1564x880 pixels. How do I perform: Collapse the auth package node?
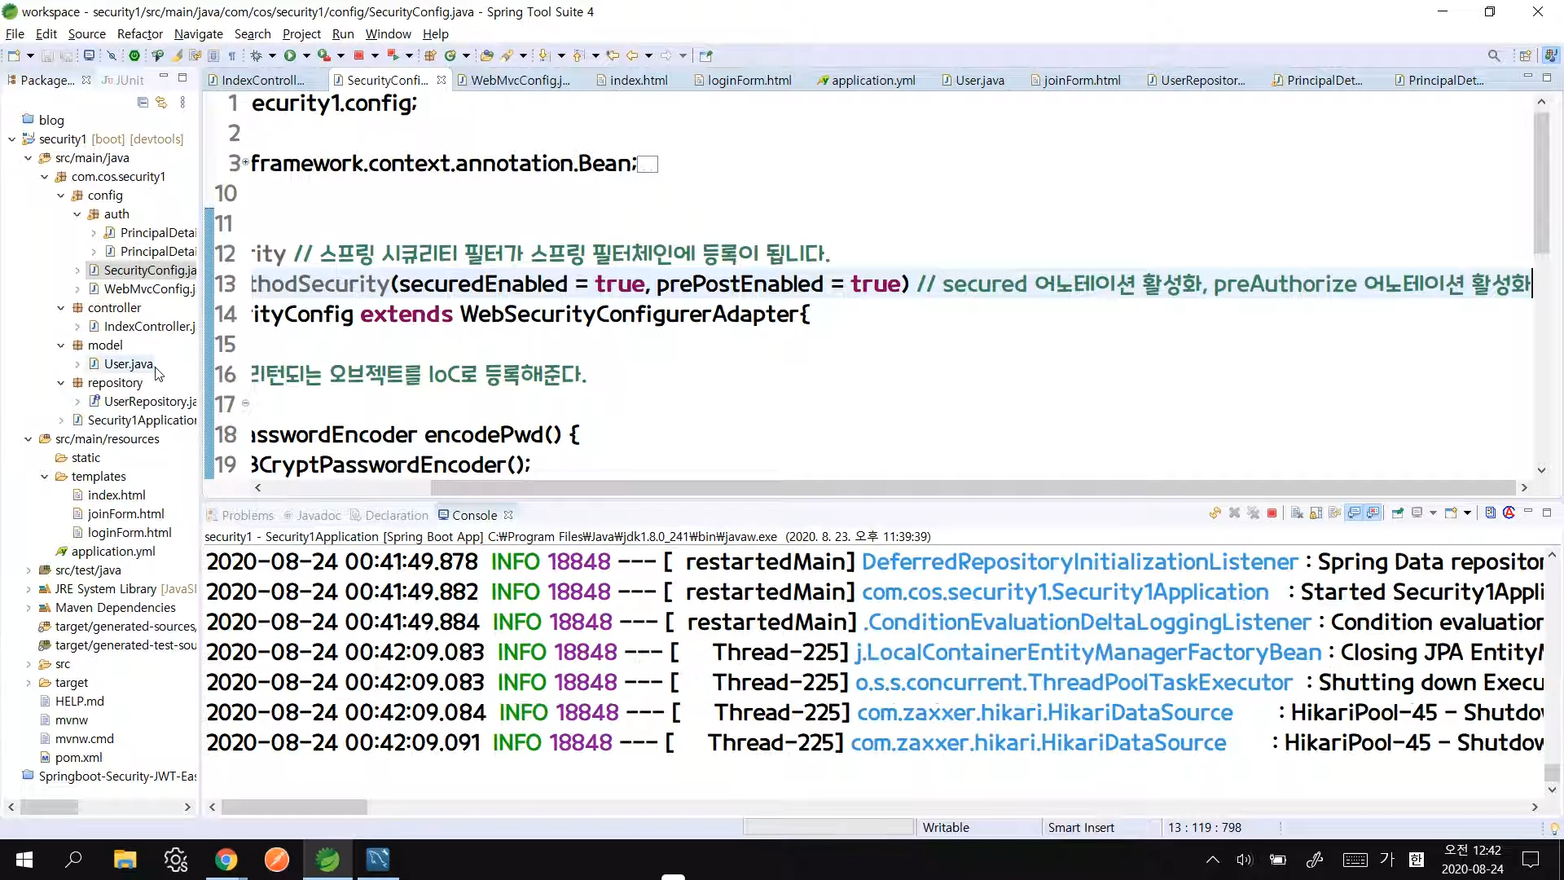coord(77,214)
